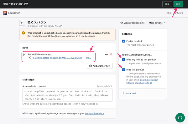Click the yellow warning icon in banner
Screen dimensions: 188x124
(23, 33)
